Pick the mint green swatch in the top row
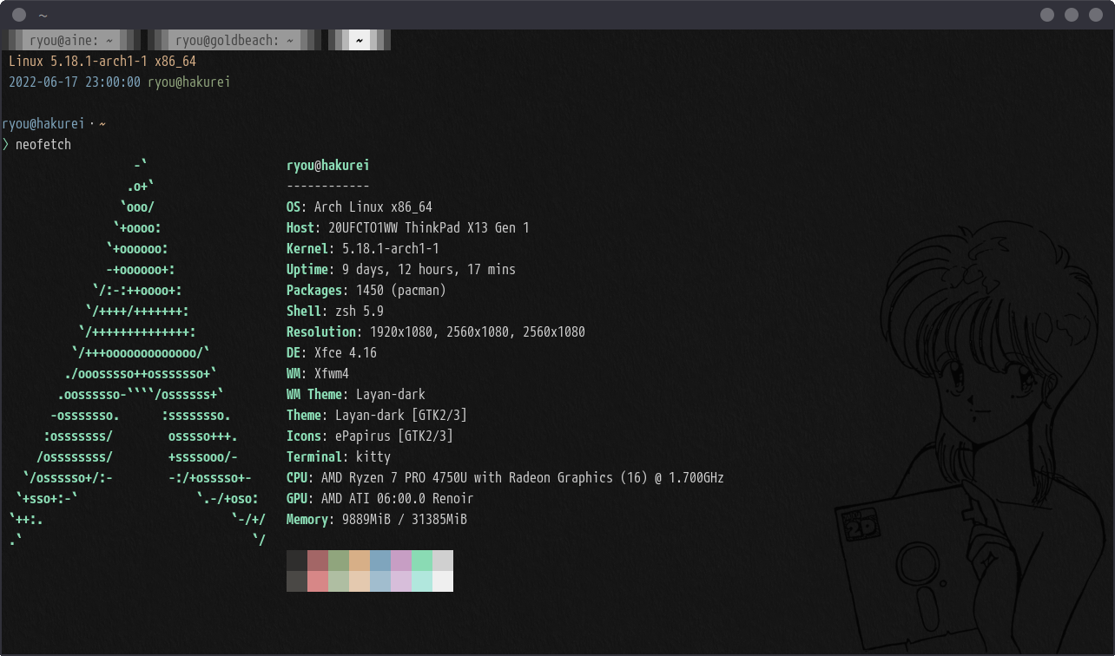Viewport: 1115px width, 656px height. [x=422, y=561]
